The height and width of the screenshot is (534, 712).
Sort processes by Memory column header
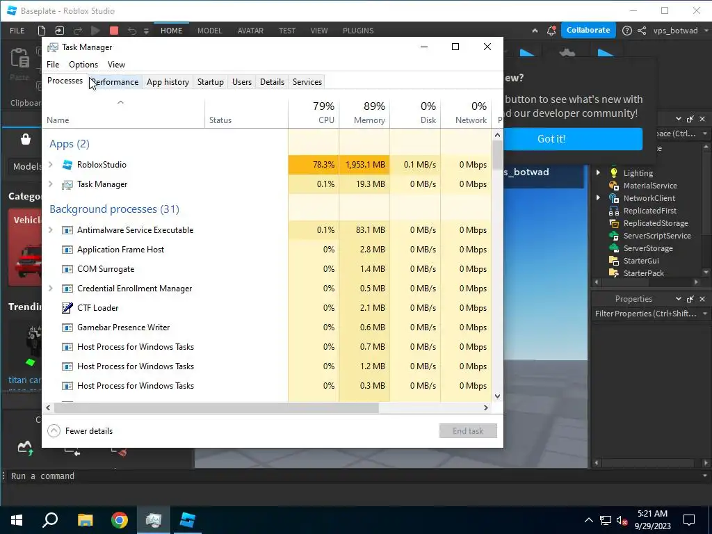(364, 113)
